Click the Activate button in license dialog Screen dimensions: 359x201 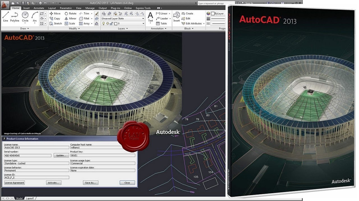54,183
